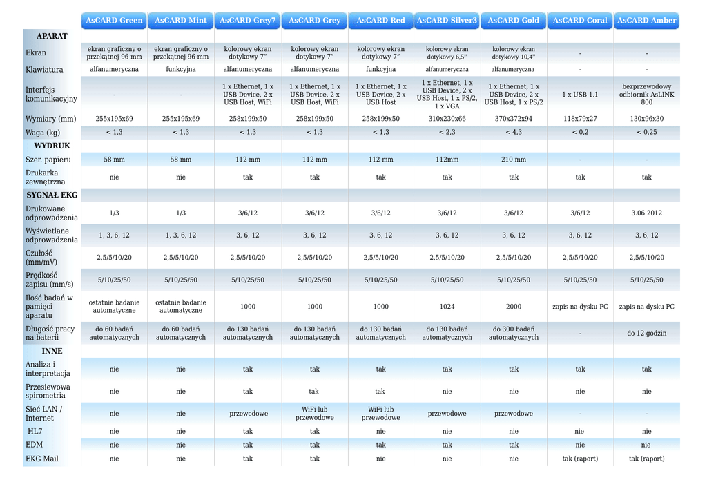Click the WYDRUK section heading
707x500 pixels.
tap(52, 146)
